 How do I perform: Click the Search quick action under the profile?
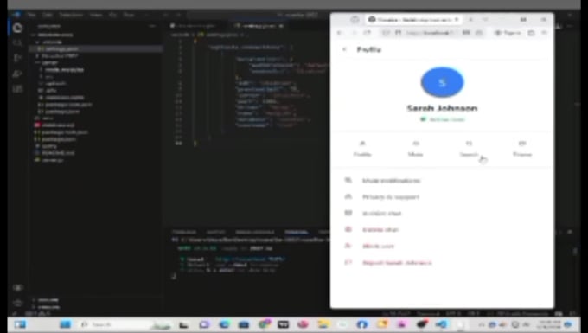coord(469,149)
